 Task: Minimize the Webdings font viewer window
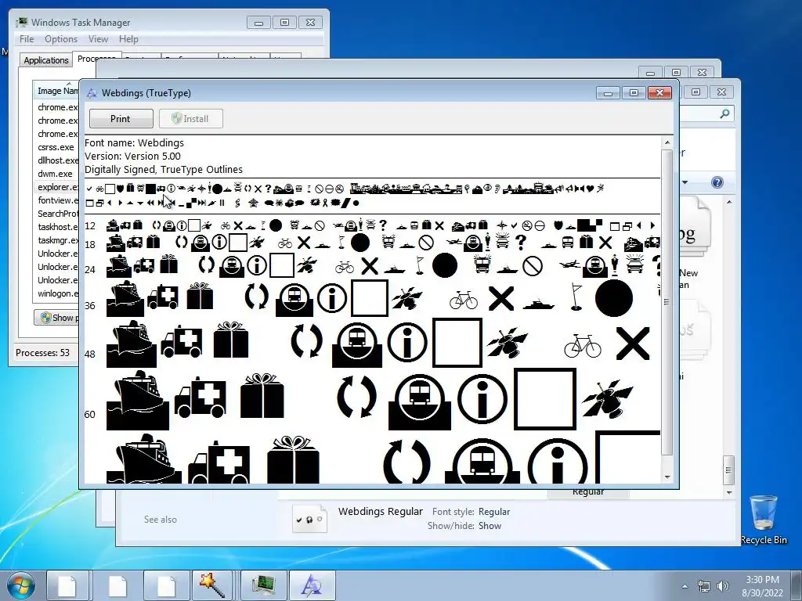[x=608, y=92]
